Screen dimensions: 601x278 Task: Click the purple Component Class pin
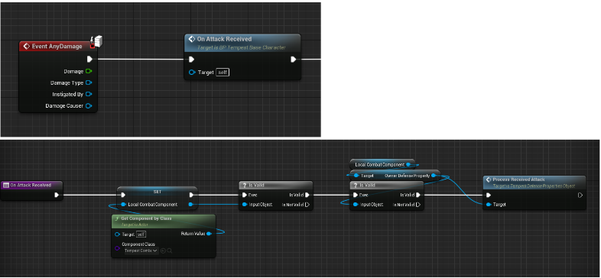pos(118,248)
